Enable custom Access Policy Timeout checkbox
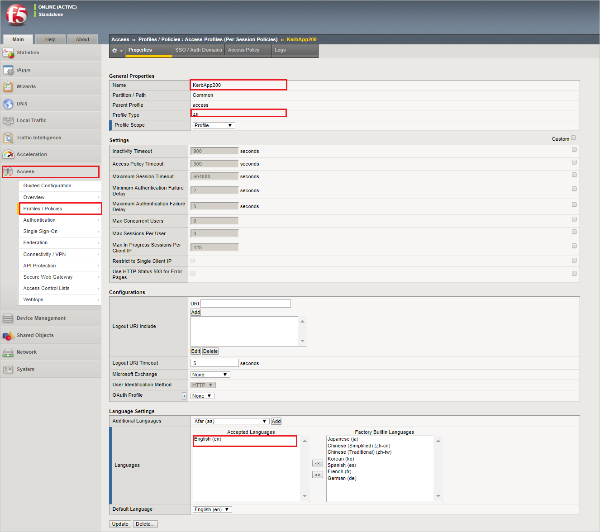 574,162
